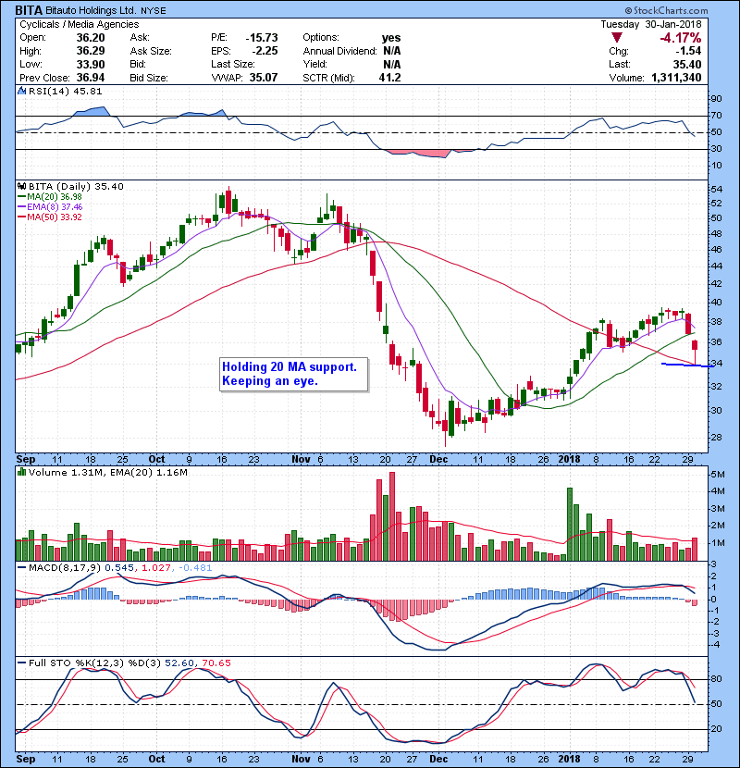Click the EPS value -2.25

click(265, 51)
